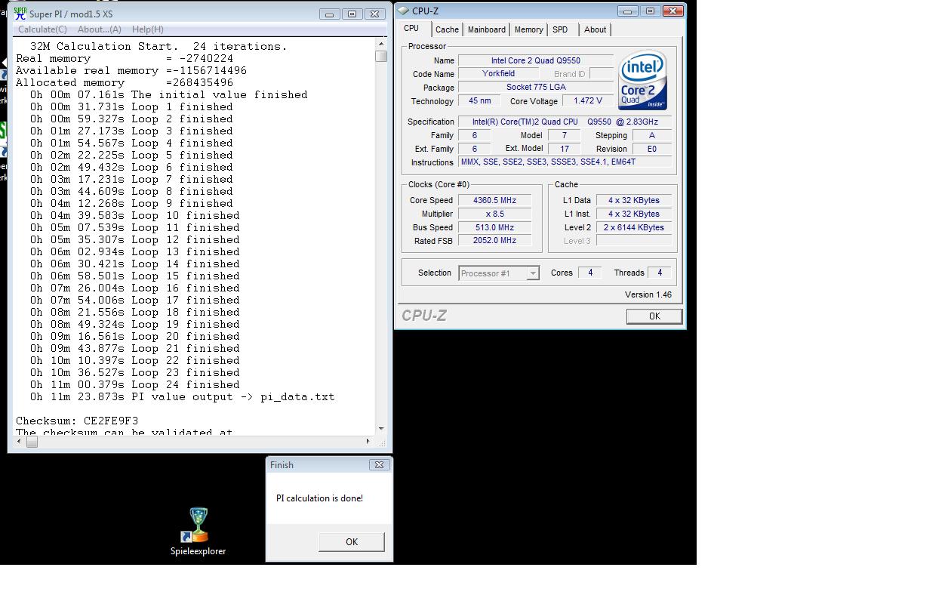This screenshot has width=951, height=595.
Task: Click the 'PI value output -> pi_data.txt' line
Action: 182,396
